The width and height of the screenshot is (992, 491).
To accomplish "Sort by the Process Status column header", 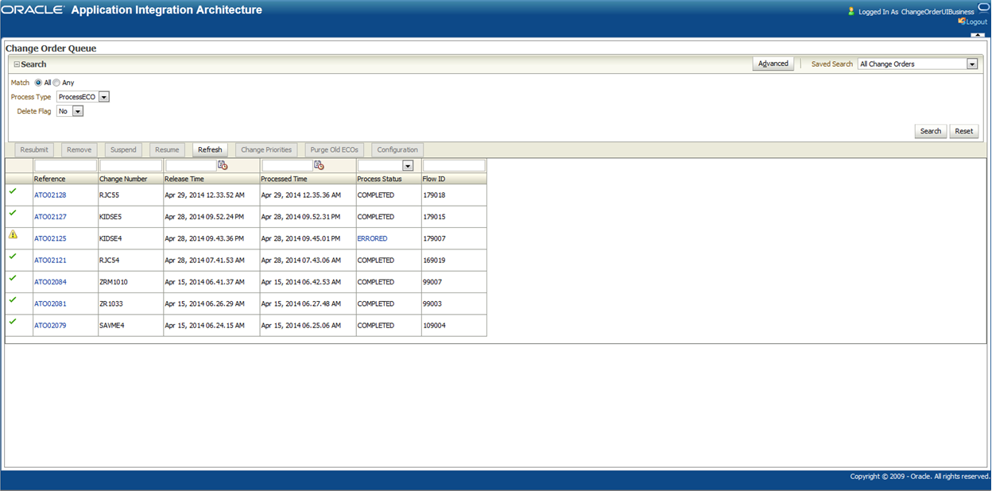I will coord(389,179).
